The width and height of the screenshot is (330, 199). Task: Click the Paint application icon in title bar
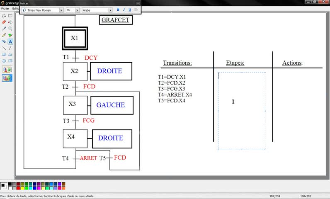(x=2, y=3)
